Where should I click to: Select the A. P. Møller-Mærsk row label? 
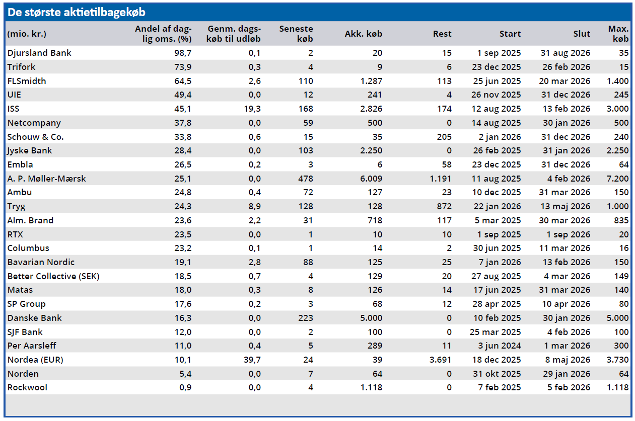(47, 179)
